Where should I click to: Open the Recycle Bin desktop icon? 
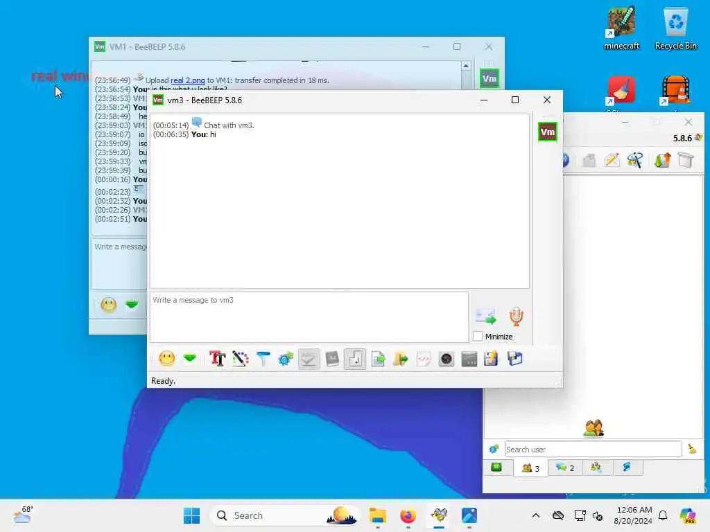(x=675, y=28)
